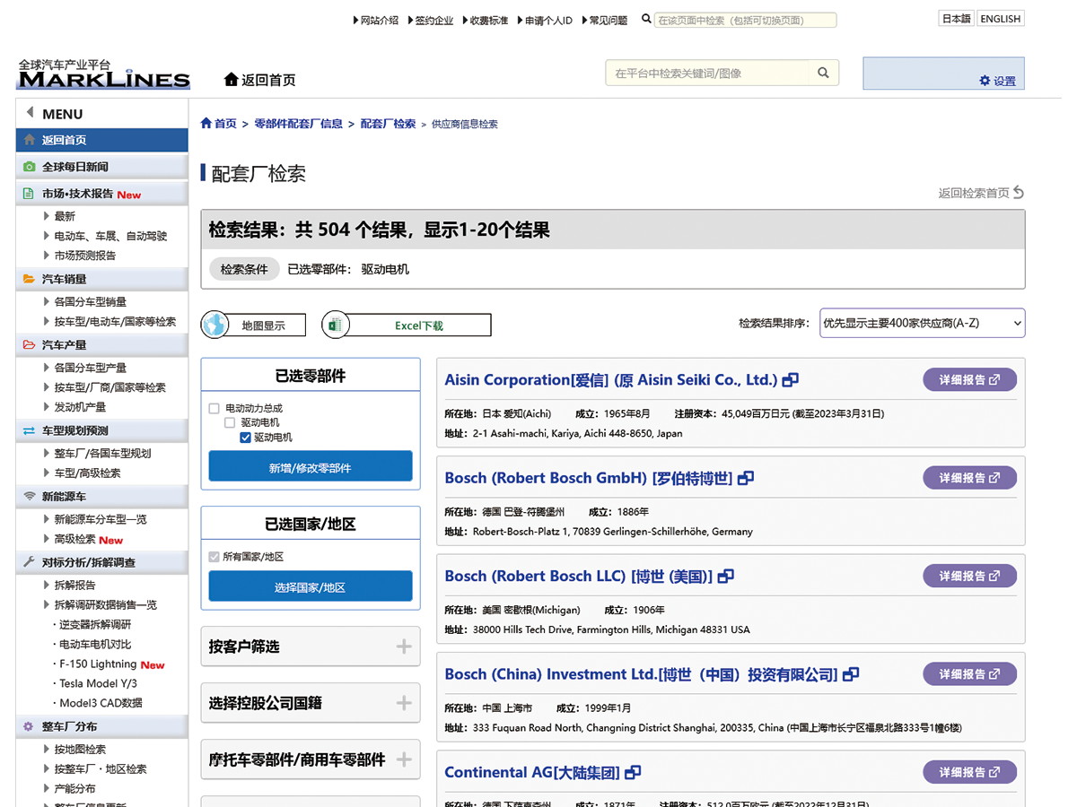The width and height of the screenshot is (1077, 807).
Task: Click the breadcrumb home icon before 首页
Action: [206, 124]
